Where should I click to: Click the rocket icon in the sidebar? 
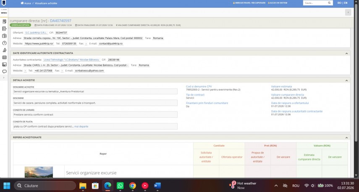[x=4, y=50]
